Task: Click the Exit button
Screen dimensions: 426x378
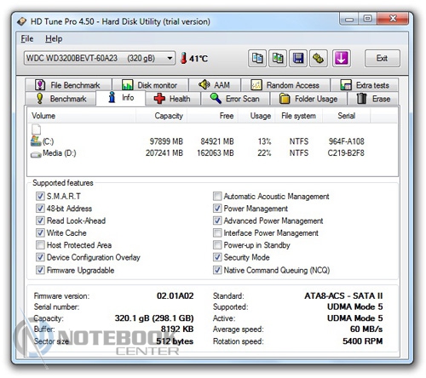Action: click(382, 59)
